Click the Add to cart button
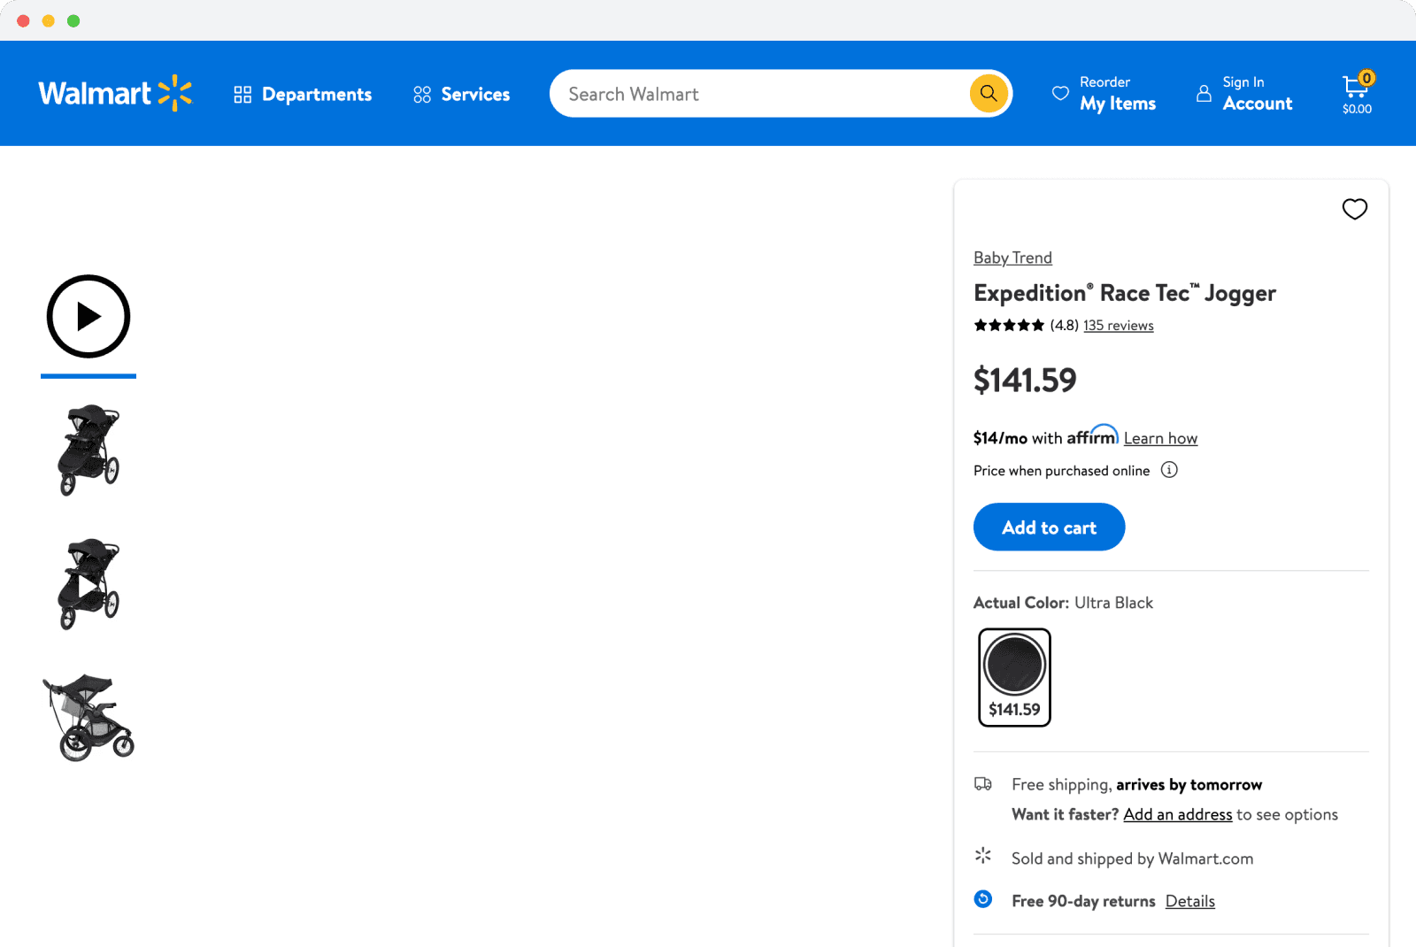This screenshot has width=1416, height=947. (x=1049, y=527)
